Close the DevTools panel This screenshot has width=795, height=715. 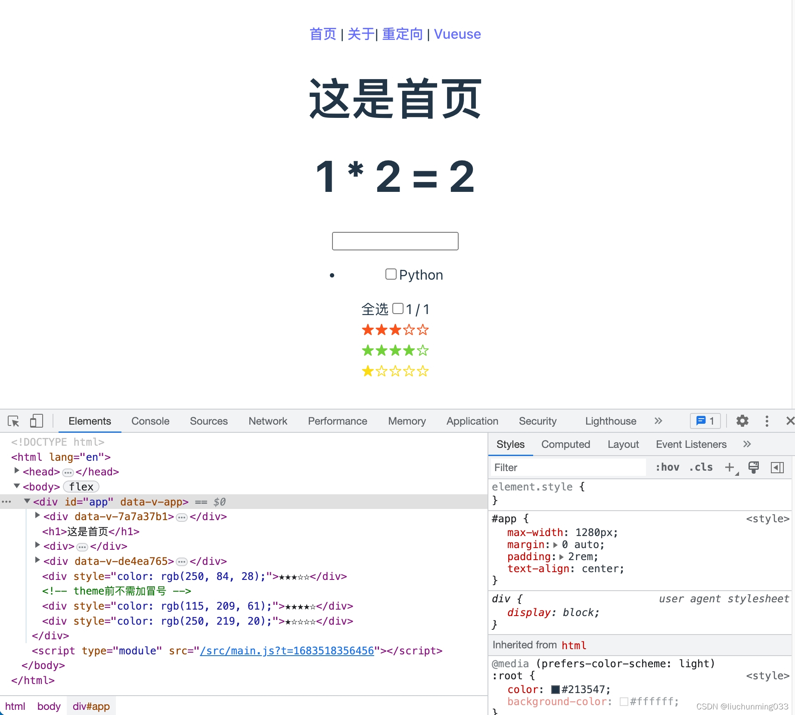click(790, 421)
